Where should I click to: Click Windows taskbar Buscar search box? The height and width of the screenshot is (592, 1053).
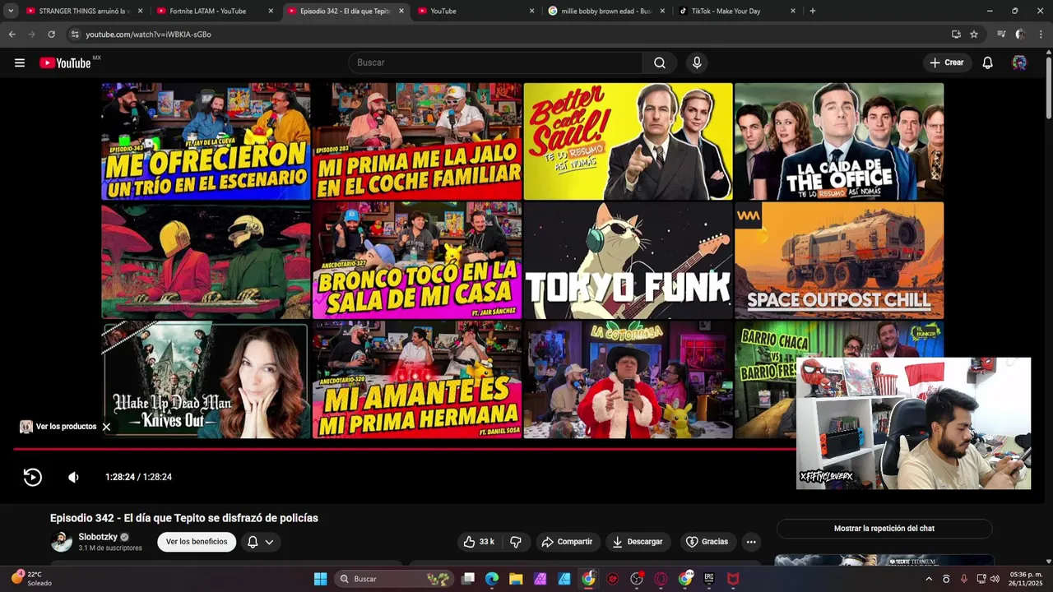[x=393, y=579]
